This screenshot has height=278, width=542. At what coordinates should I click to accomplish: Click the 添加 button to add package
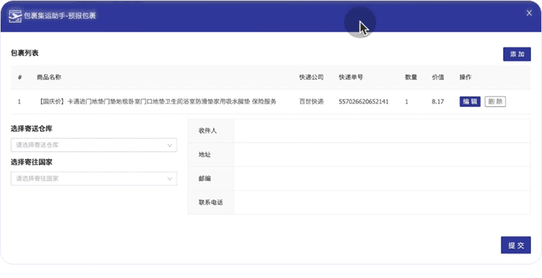tap(516, 55)
